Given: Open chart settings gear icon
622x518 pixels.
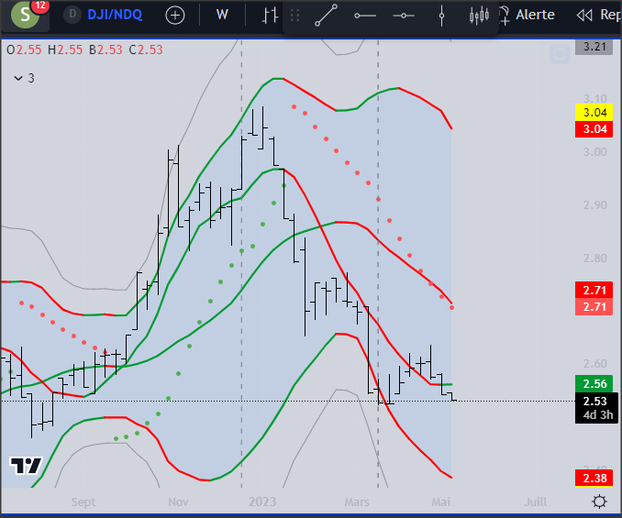Looking at the screenshot, I should [x=599, y=501].
